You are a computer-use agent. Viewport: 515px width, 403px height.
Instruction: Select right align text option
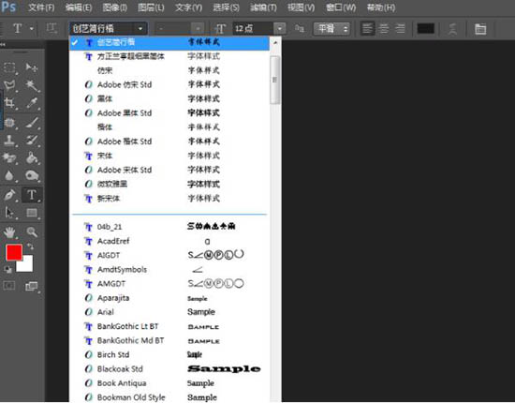(x=400, y=29)
